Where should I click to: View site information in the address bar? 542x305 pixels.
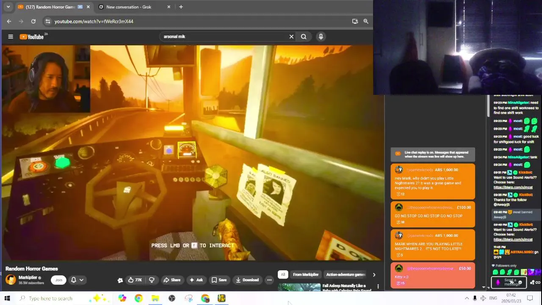click(x=48, y=21)
